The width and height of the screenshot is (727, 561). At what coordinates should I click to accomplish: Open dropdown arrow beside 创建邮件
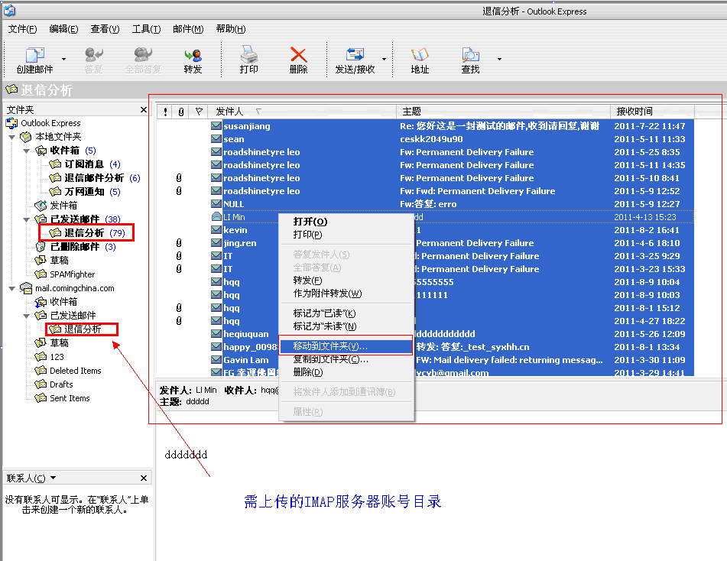(63, 59)
